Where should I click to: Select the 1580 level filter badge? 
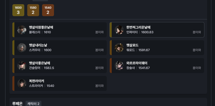pyautogui.click(x=33, y=10)
